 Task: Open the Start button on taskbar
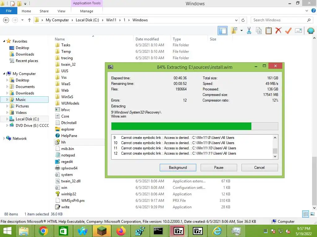pyautogui.click(x=7, y=231)
